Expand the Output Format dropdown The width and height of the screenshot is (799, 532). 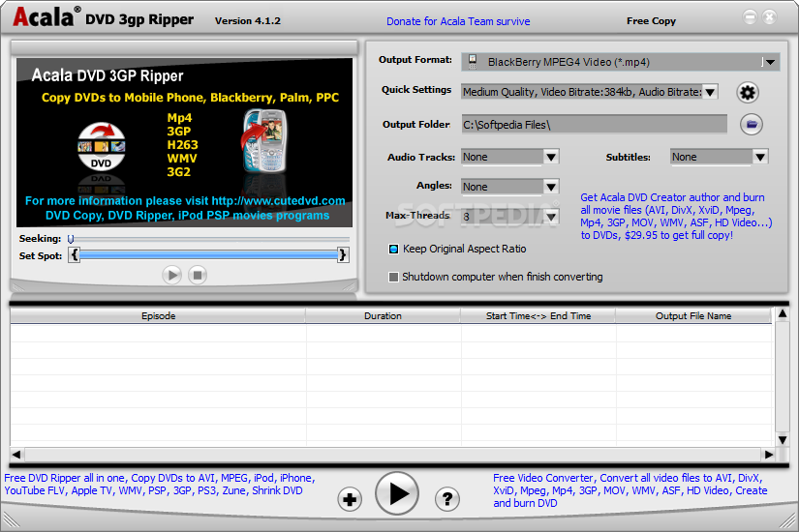click(x=770, y=62)
